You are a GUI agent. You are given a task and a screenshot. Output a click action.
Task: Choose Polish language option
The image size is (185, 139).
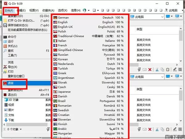[88, 32]
